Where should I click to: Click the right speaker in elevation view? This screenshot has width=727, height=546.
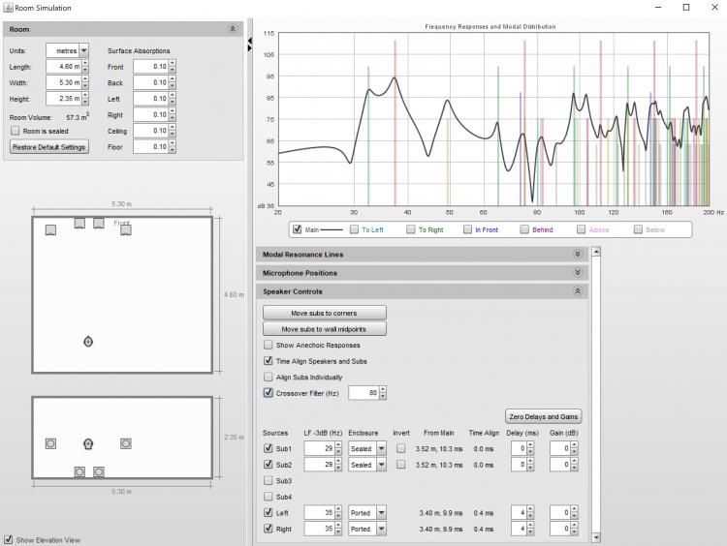click(126, 443)
